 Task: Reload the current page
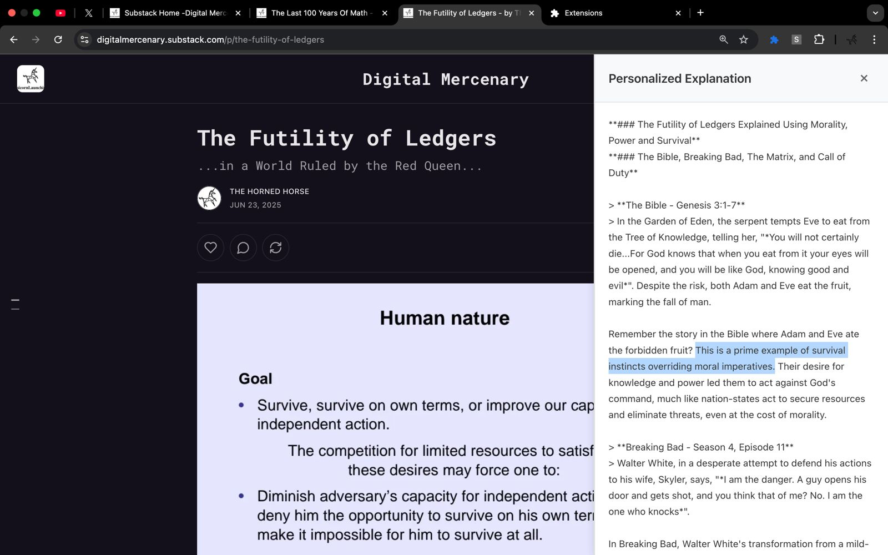[x=58, y=39]
